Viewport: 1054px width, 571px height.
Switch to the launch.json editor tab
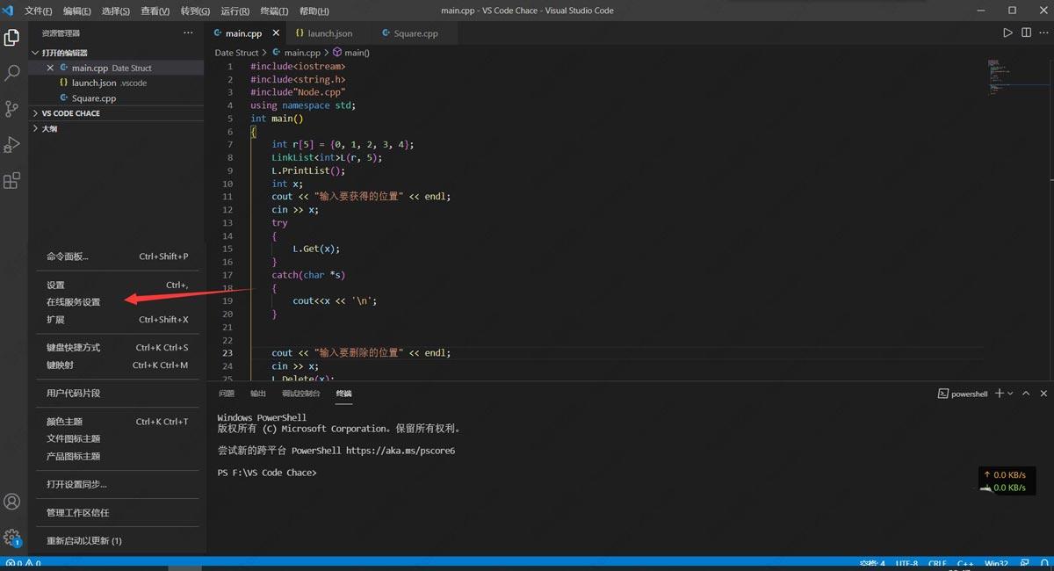(x=328, y=33)
